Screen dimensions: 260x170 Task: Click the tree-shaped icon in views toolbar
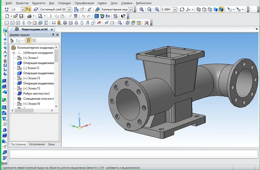(76, 23)
